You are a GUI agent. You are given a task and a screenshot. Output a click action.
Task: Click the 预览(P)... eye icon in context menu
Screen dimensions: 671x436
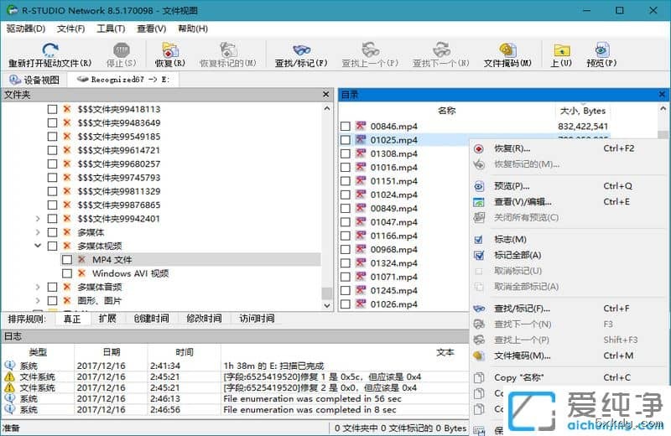pyautogui.click(x=479, y=186)
